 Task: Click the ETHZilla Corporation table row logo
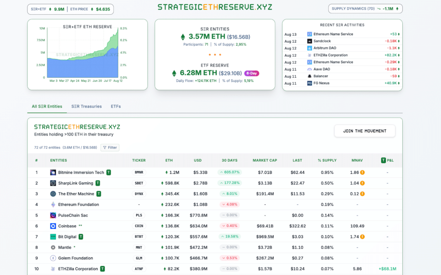tap(53, 269)
